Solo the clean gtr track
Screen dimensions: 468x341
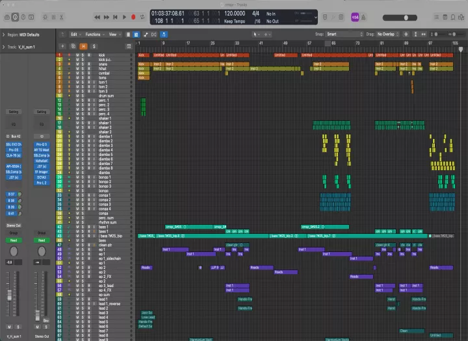tap(83, 245)
